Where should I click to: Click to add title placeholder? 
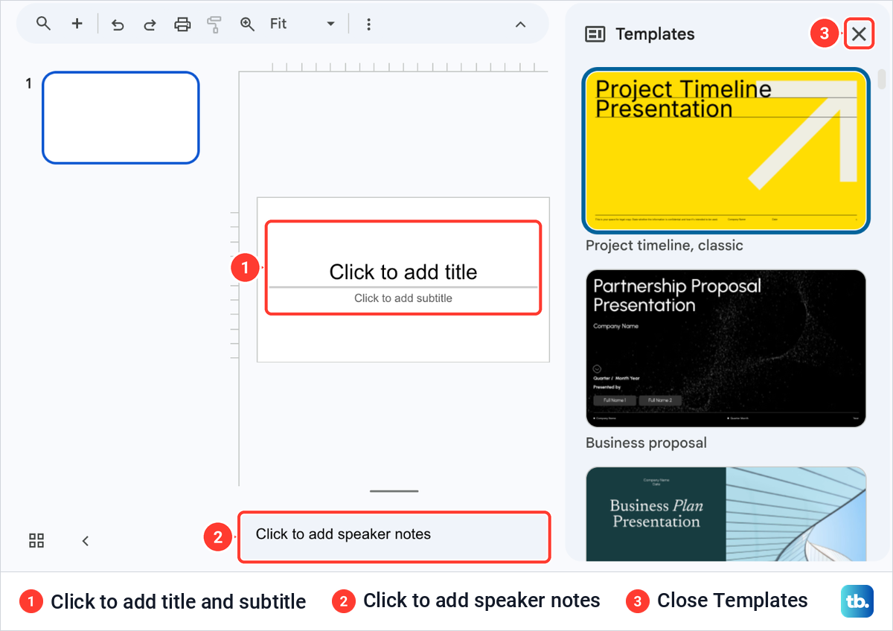[403, 272]
